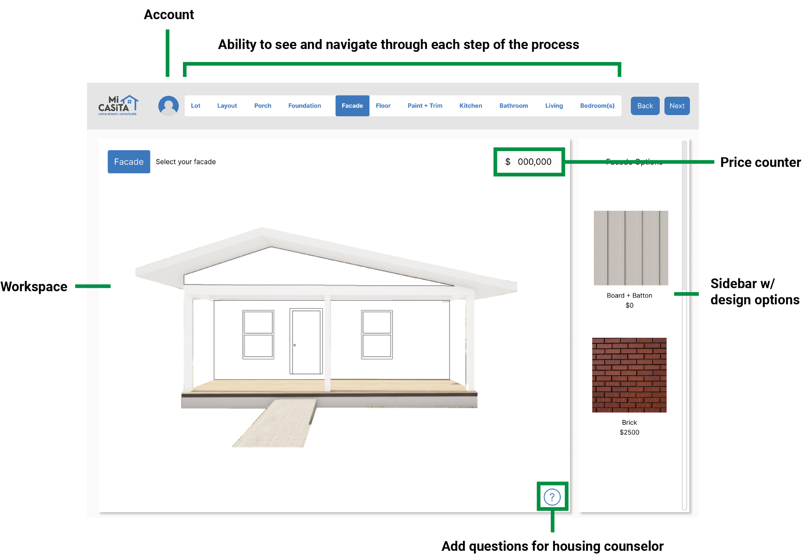This screenshot has width=811, height=559.
Task: Switch to the Layout tab
Action: (x=227, y=106)
